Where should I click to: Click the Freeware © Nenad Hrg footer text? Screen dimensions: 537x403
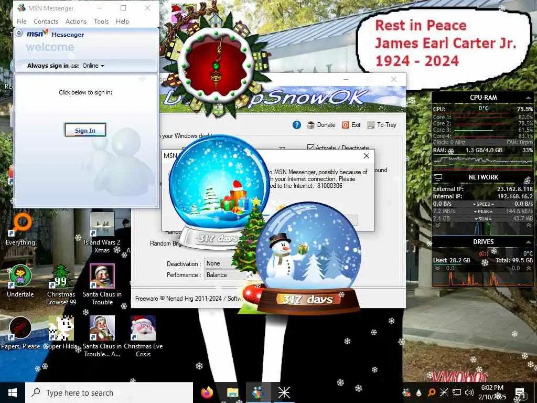pos(188,299)
